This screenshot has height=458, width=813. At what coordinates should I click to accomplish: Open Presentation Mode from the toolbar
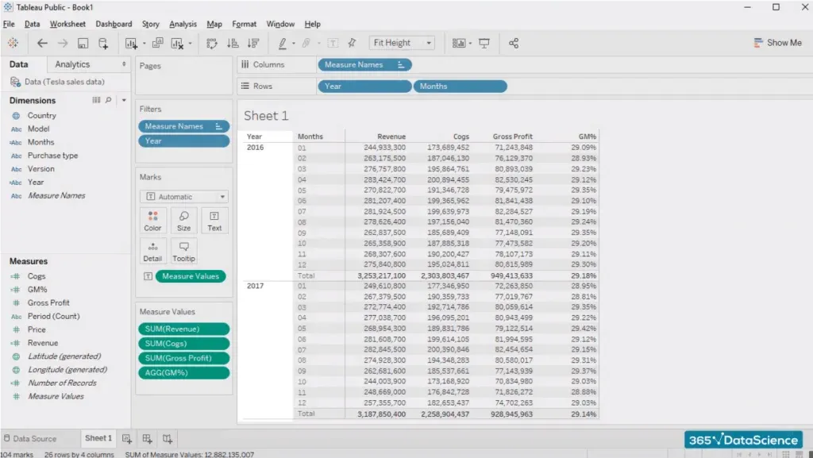tap(484, 43)
